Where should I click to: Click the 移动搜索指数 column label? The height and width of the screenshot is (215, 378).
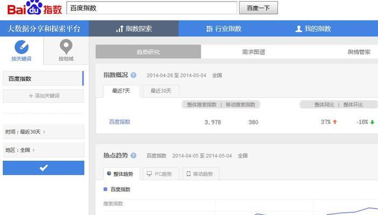[240, 104]
